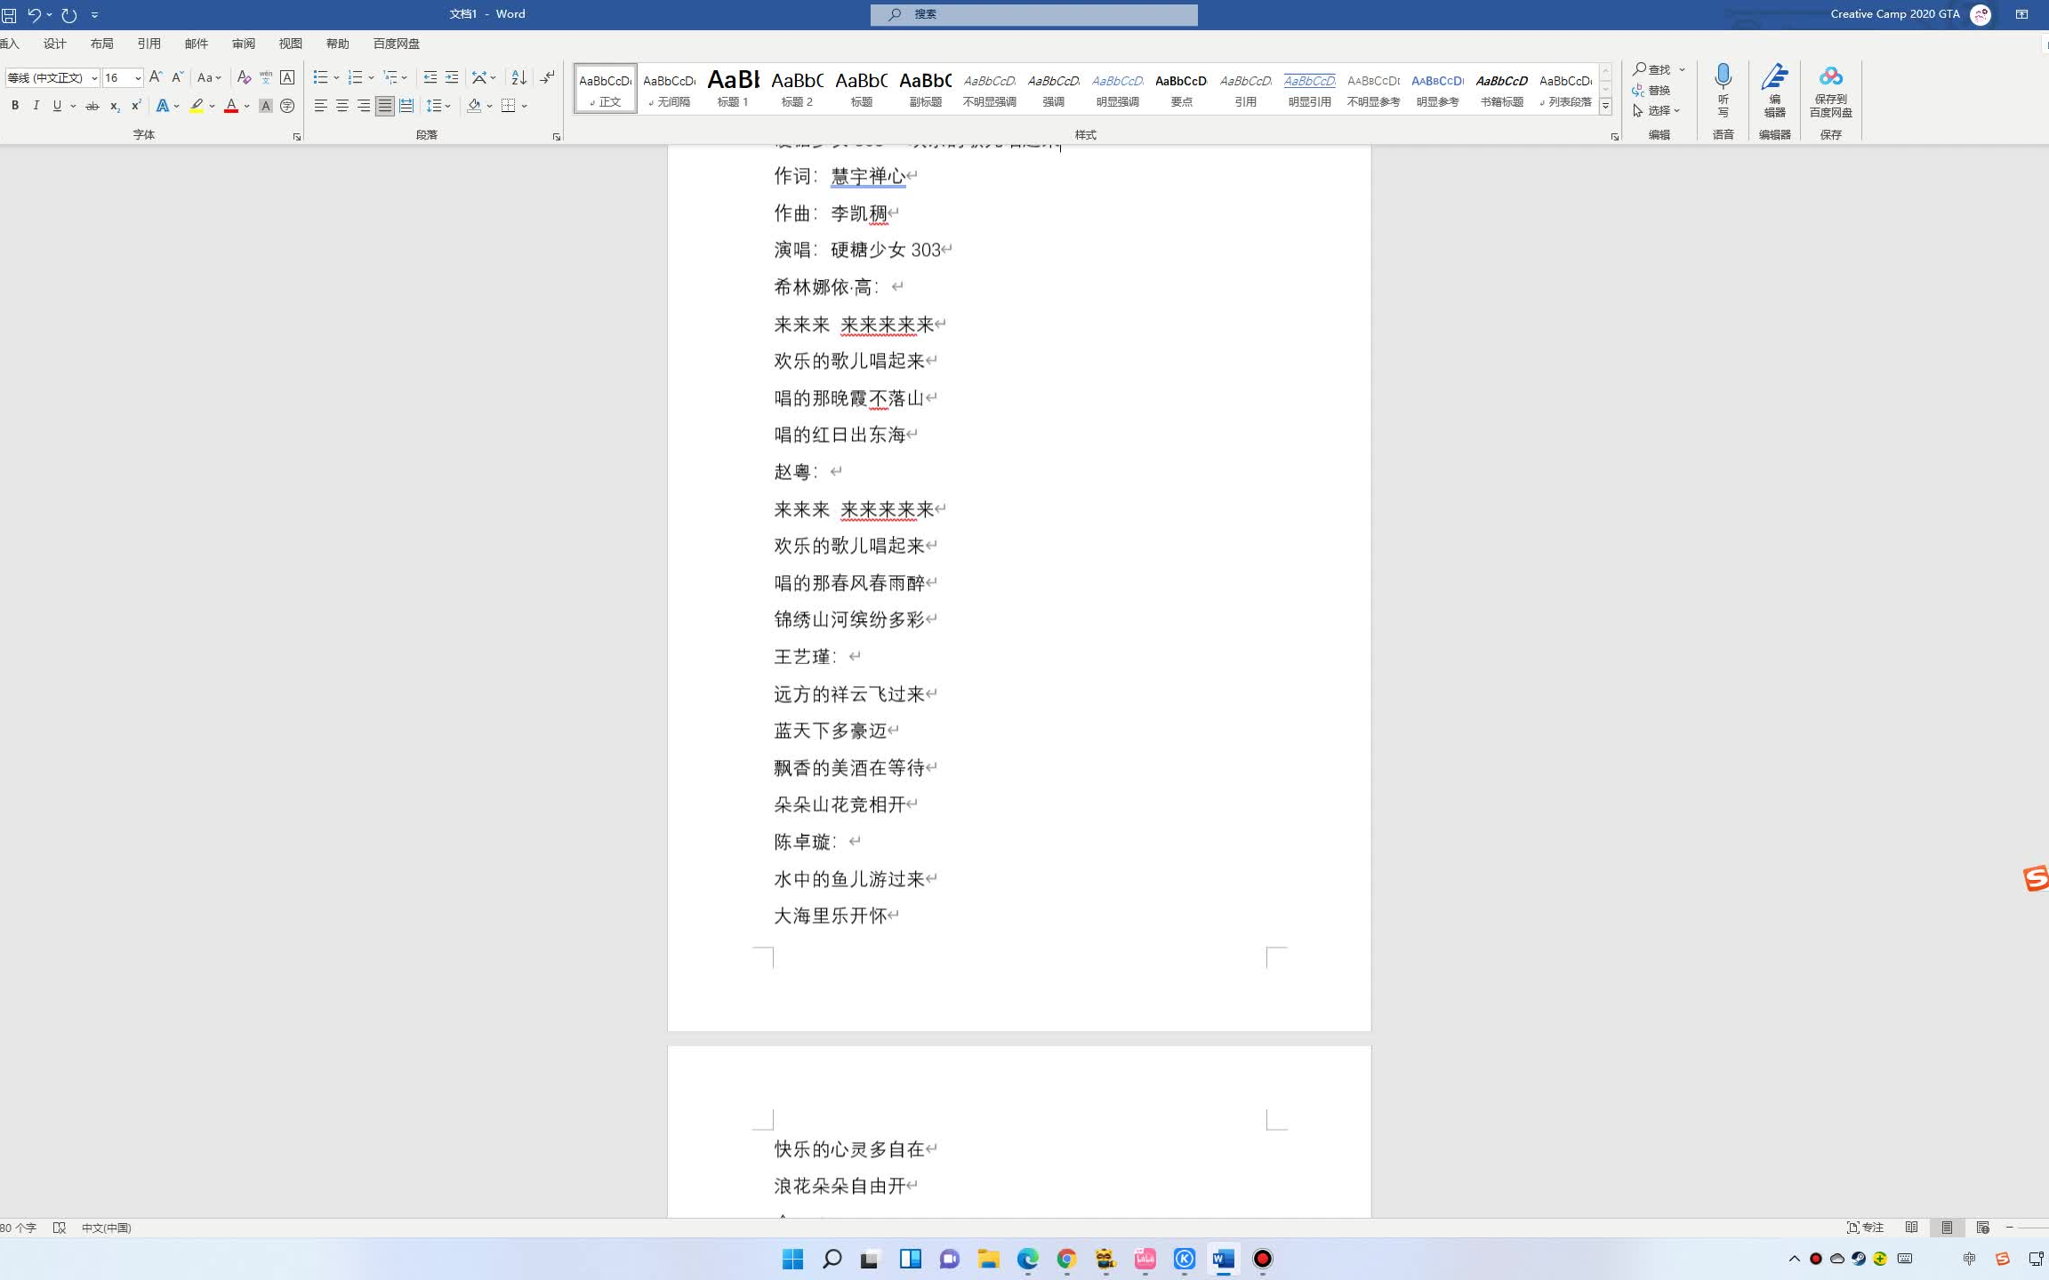Increase font size with grow font icon
The width and height of the screenshot is (2049, 1280).
(x=156, y=77)
